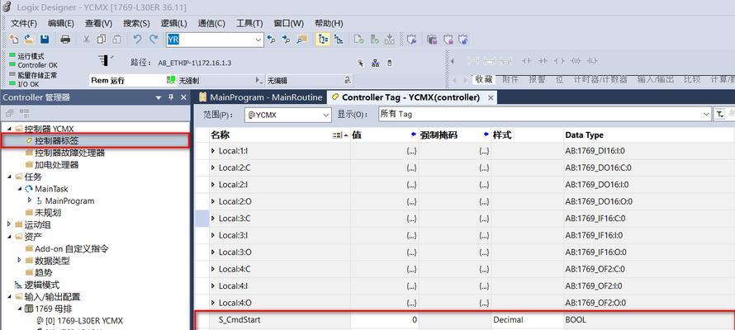Viewport: 735px width, 330px height.
Task: Click the Open project toolbar icon
Action: click(29, 40)
